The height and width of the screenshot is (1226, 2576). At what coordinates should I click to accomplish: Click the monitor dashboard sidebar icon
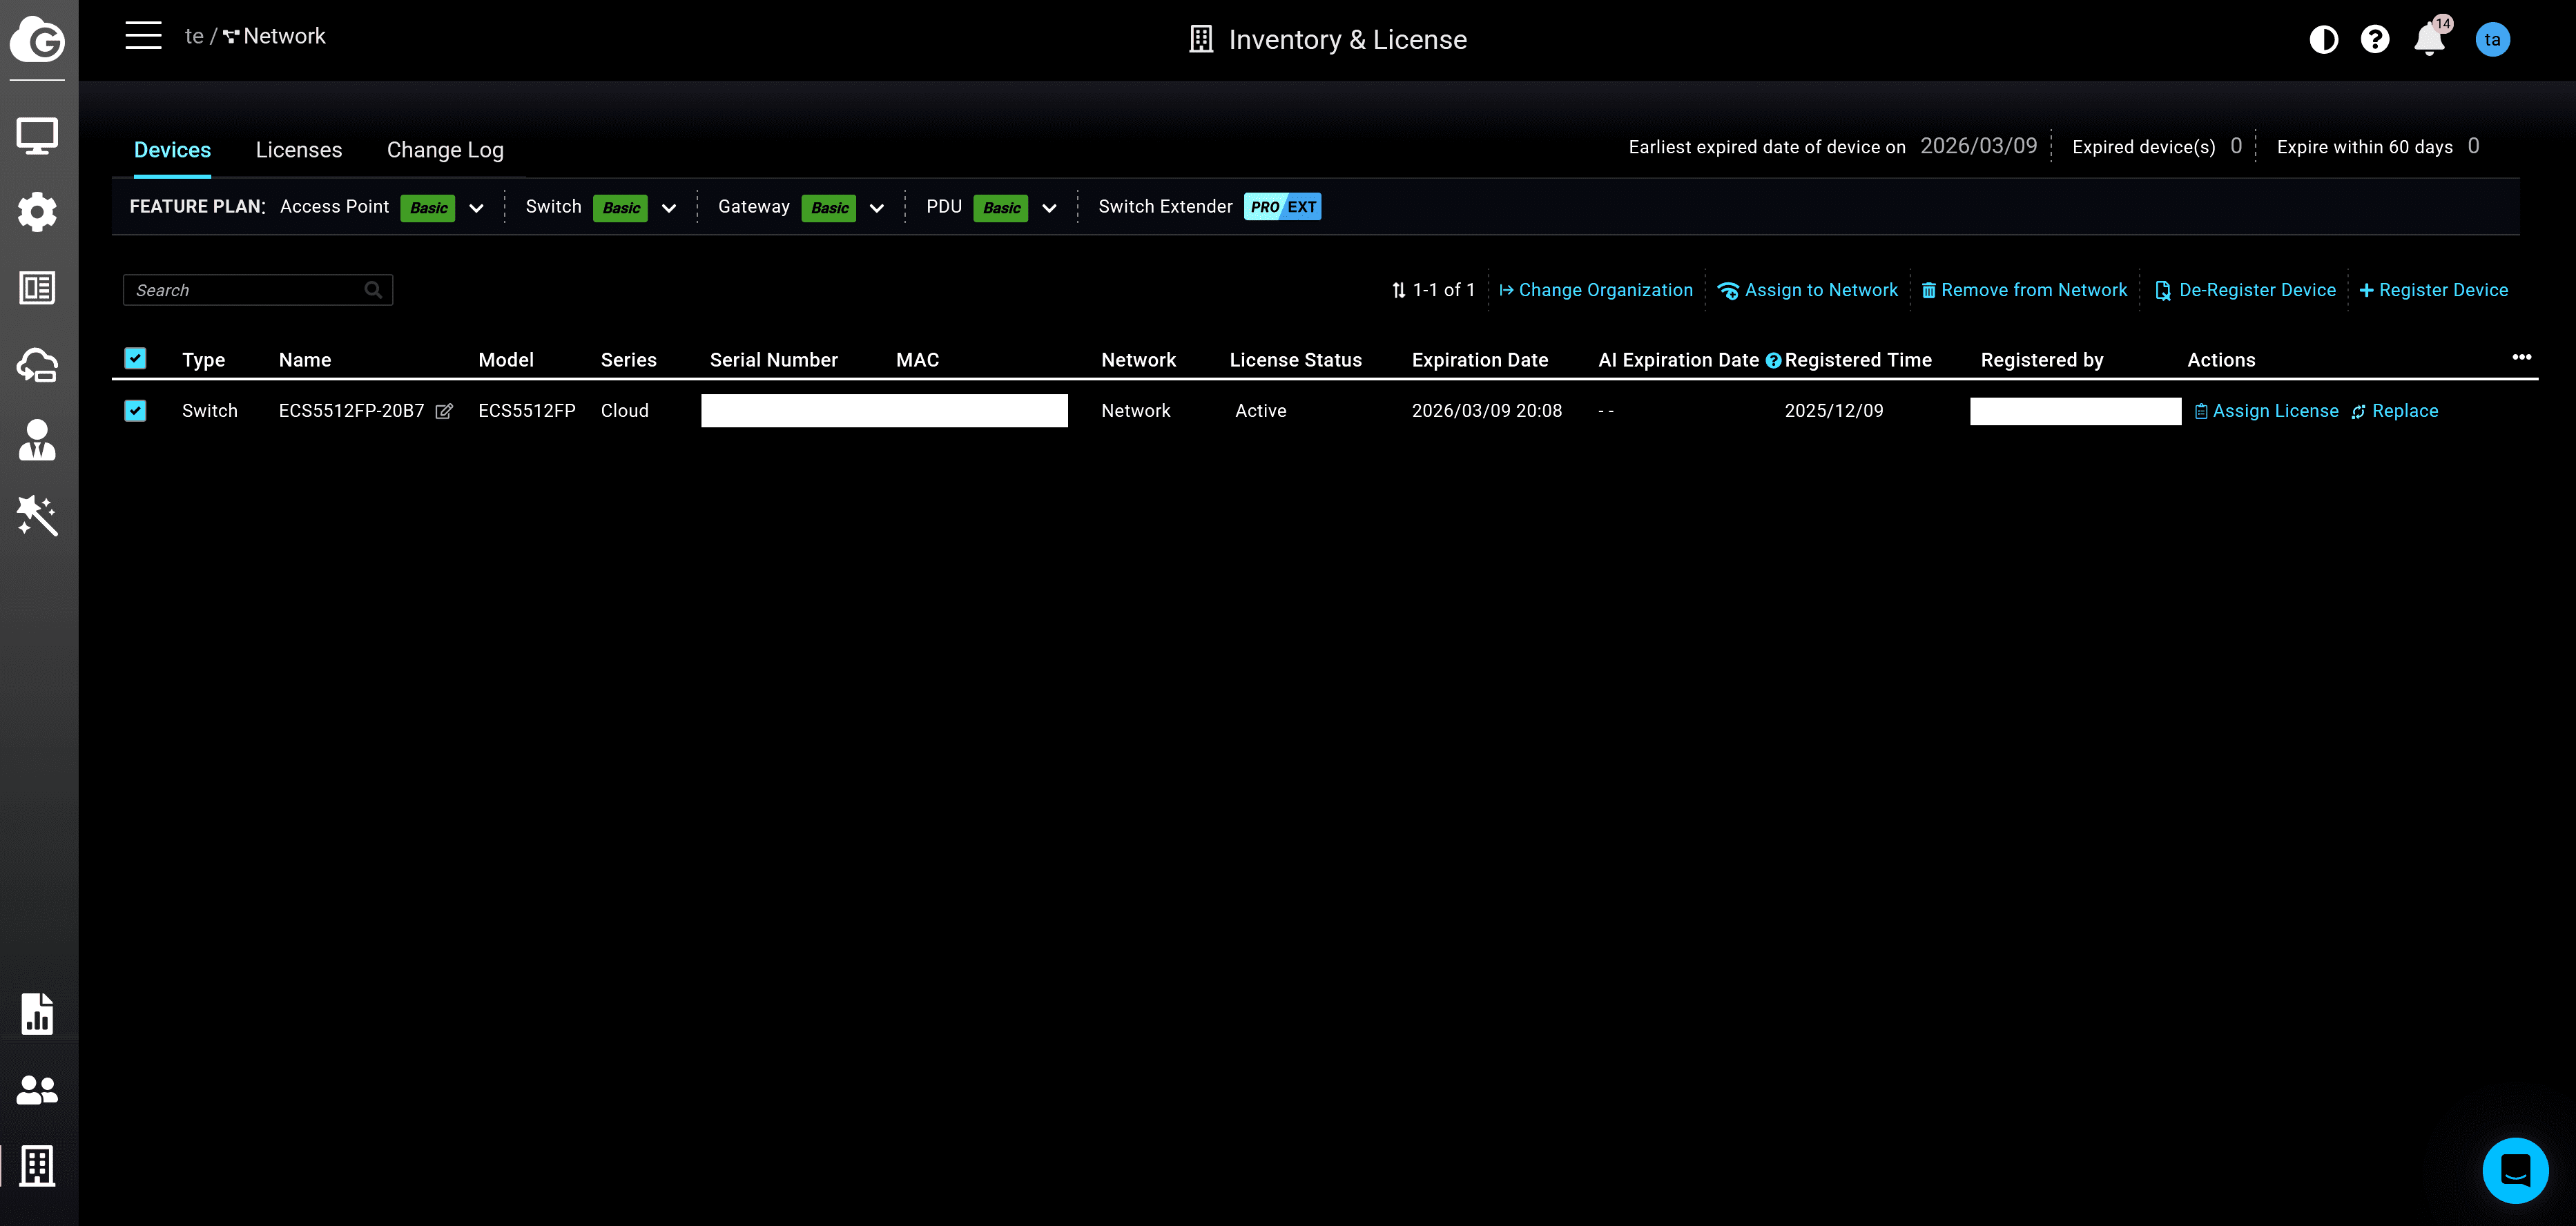[37, 136]
